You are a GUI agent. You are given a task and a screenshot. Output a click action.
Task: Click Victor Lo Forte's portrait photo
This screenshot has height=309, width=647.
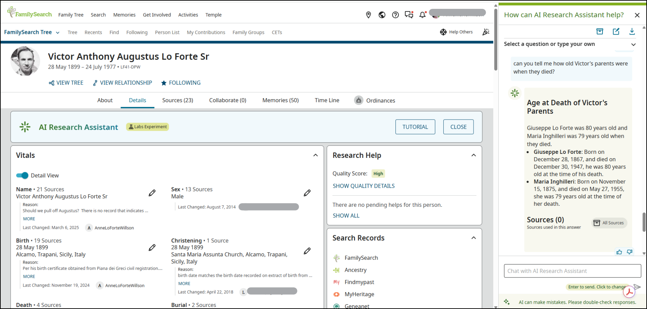25,61
